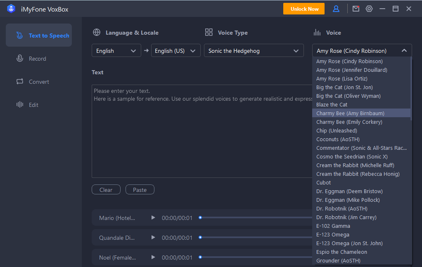
Task: Switch to the Text to Speech tab
Action: 39,35
